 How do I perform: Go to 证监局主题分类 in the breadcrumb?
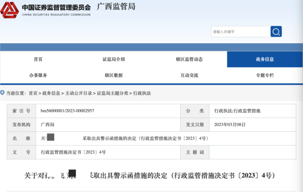(x=113, y=93)
